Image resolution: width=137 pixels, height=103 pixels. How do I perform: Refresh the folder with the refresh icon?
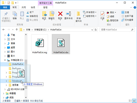[96, 30]
